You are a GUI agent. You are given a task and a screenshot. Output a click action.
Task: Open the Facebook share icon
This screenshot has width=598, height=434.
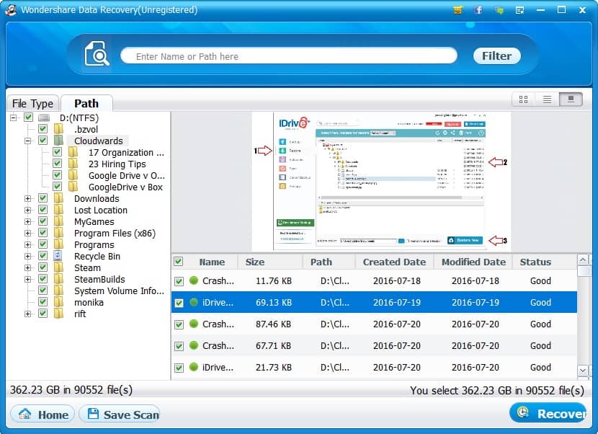tap(478, 10)
